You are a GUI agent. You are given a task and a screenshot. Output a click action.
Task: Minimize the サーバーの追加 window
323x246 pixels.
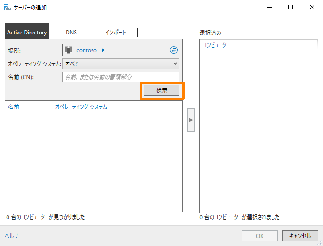click(269, 7)
